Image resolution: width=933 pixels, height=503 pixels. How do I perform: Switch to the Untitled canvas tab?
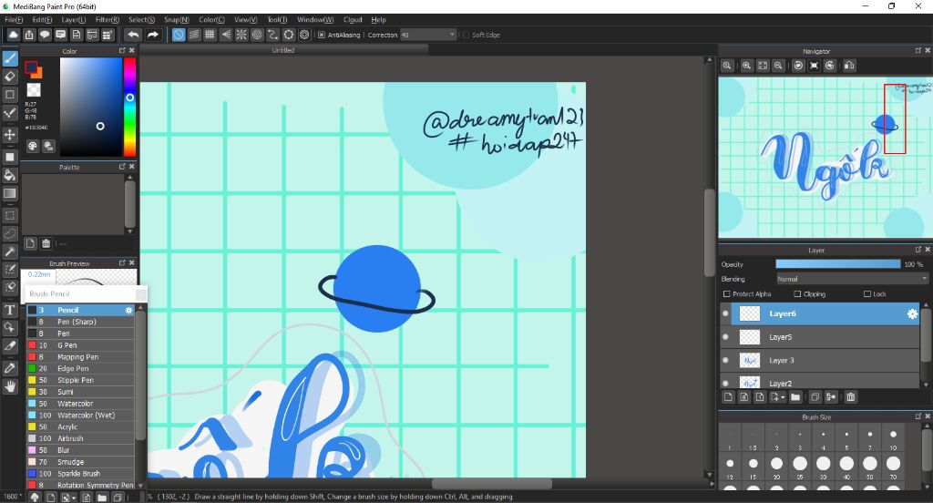[283, 51]
